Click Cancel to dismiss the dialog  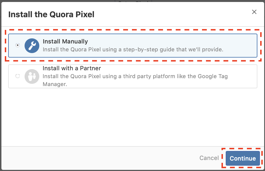click(x=209, y=158)
